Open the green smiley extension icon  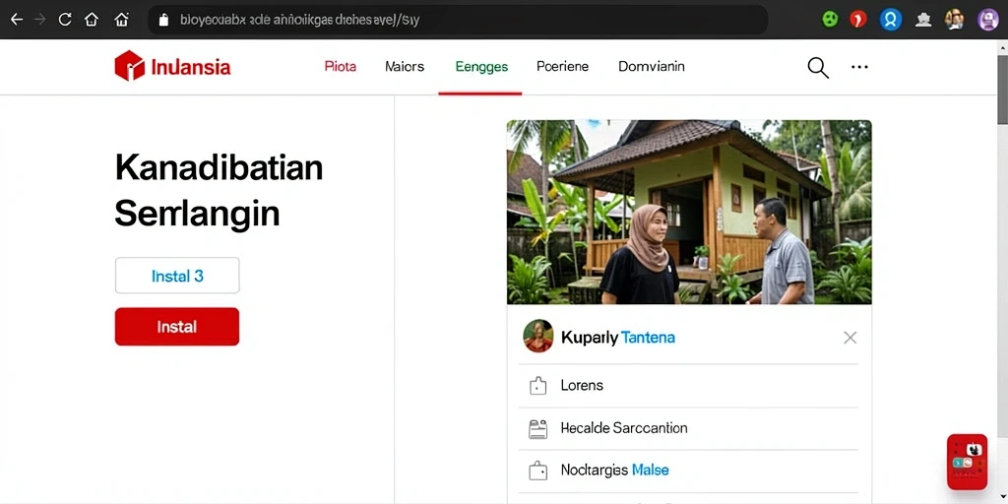click(831, 20)
